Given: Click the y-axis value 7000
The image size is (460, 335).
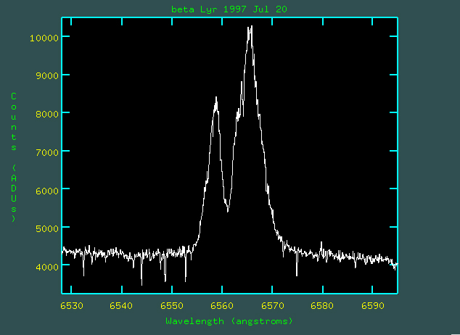Looking at the screenshot, I should [x=47, y=152].
